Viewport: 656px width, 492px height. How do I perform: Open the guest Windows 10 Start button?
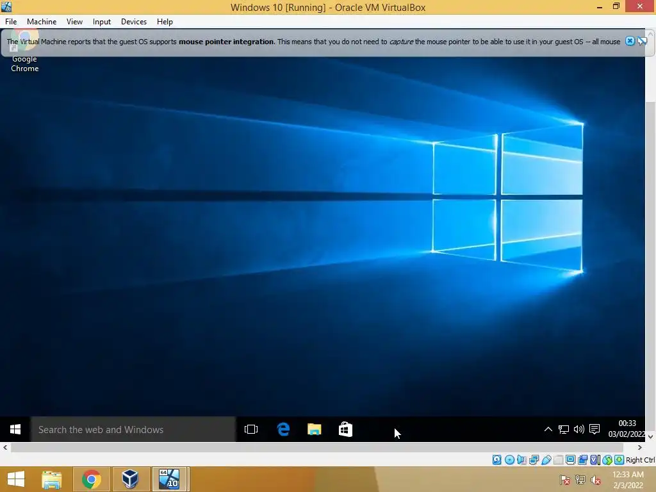point(15,429)
